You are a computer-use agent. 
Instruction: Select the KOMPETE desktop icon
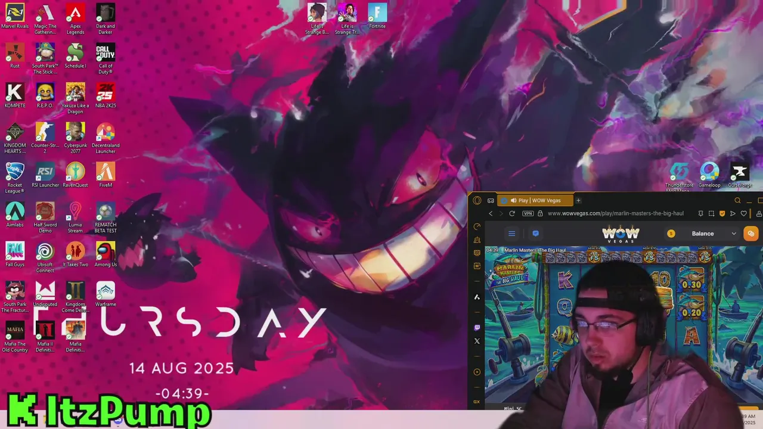pos(15,95)
